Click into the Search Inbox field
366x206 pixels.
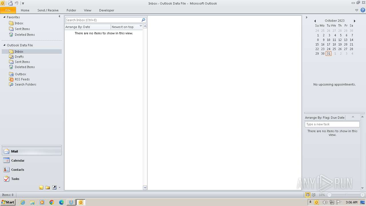(x=103, y=20)
